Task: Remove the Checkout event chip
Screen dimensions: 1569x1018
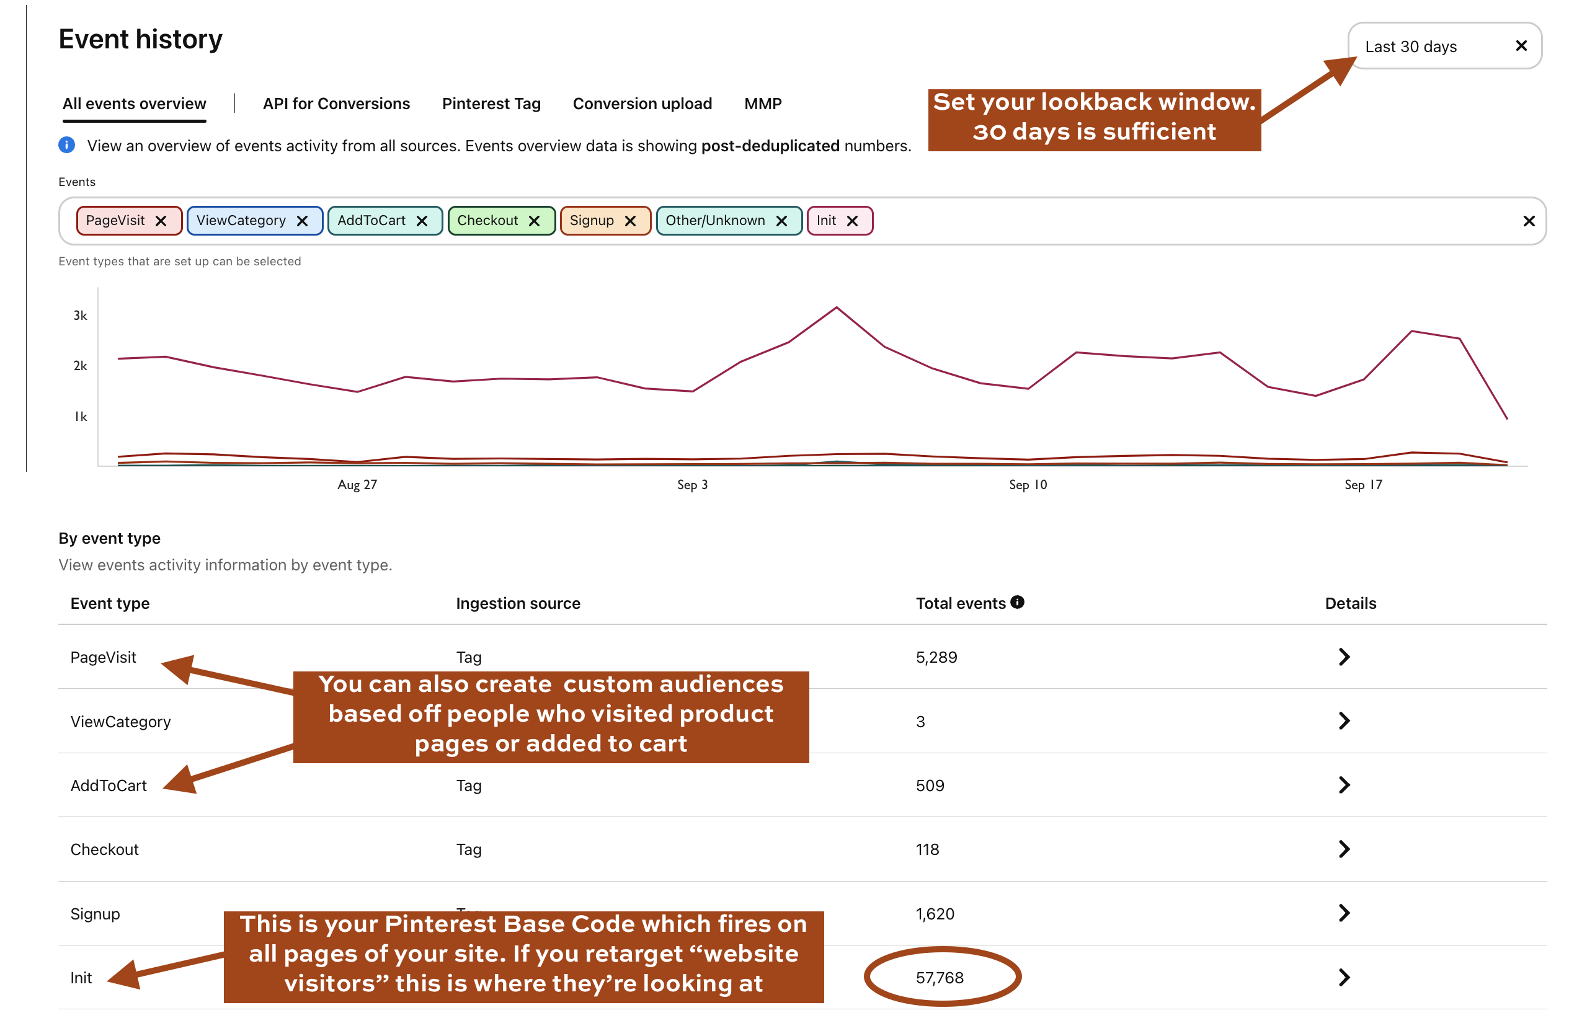Action: pyautogui.click(x=535, y=221)
